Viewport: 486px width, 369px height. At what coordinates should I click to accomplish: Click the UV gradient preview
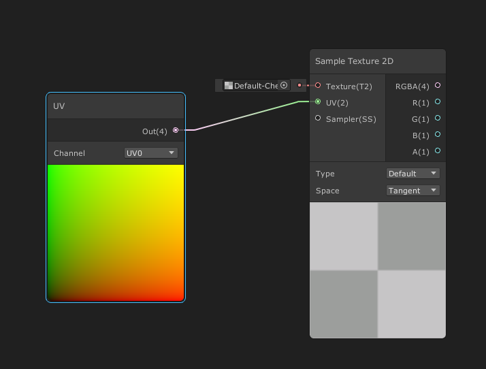tap(116, 233)
